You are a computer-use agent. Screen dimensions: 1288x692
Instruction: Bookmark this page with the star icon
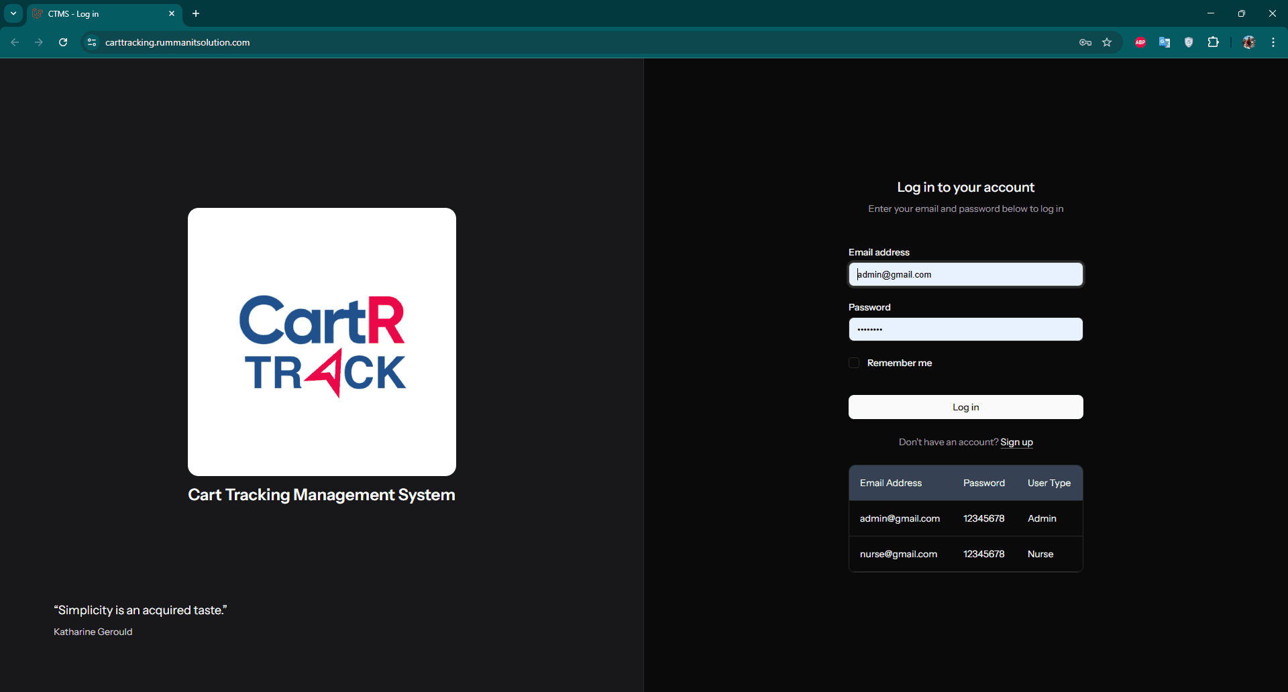pyautogui.click(x=1107, y=42)
